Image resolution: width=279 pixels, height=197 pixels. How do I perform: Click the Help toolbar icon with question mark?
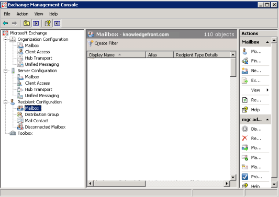(48, 24)
